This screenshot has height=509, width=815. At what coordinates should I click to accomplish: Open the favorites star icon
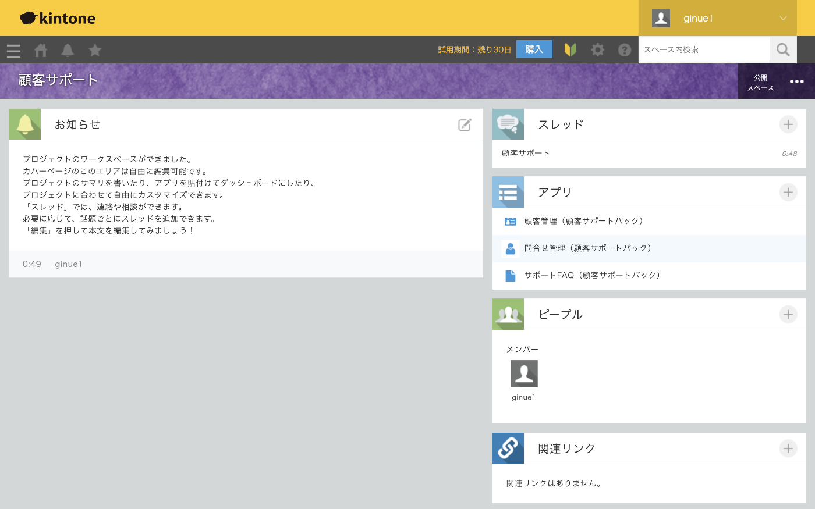coord(95,50)
